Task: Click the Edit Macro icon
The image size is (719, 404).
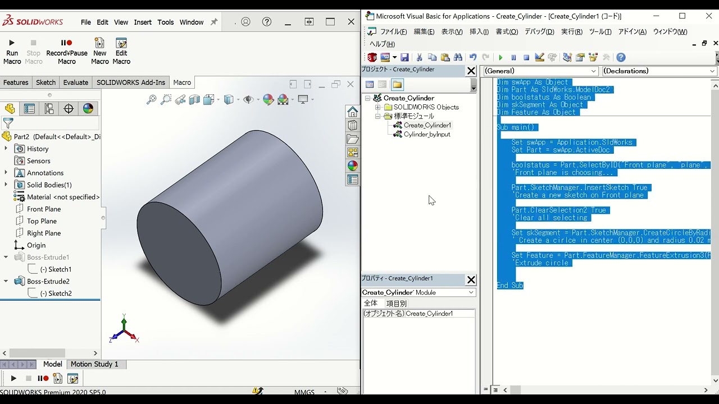Action: click(x=121, y=52)
